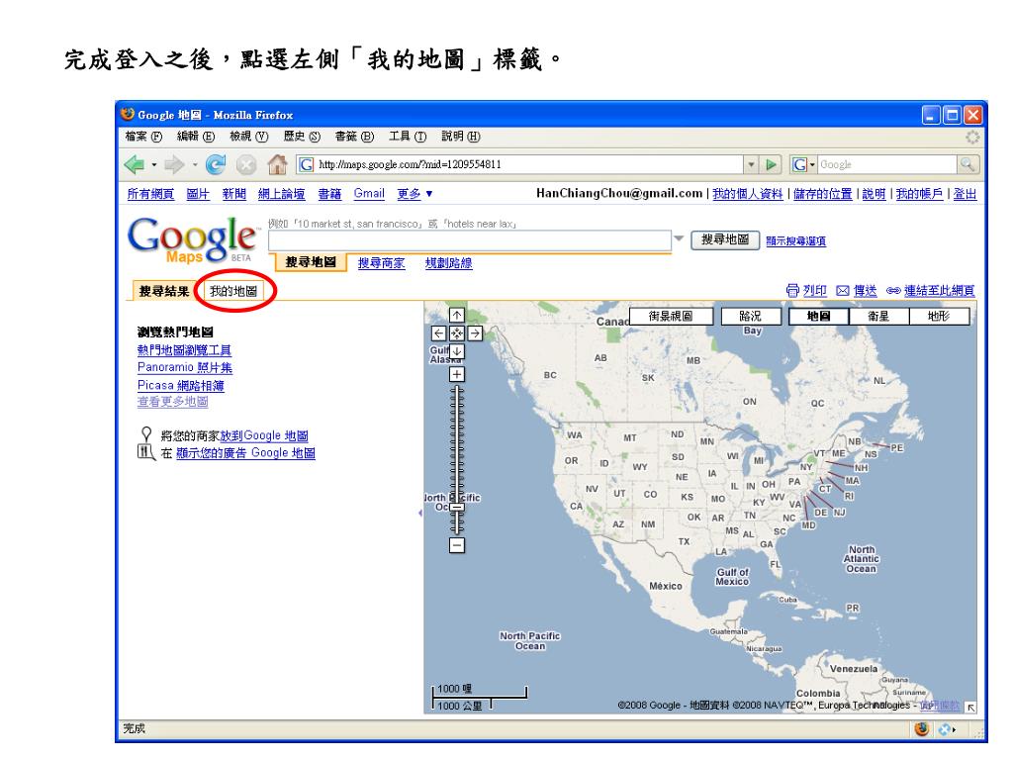Select the 地形 terrain view
Screen dimensions: 1013x760
[940, 316]
